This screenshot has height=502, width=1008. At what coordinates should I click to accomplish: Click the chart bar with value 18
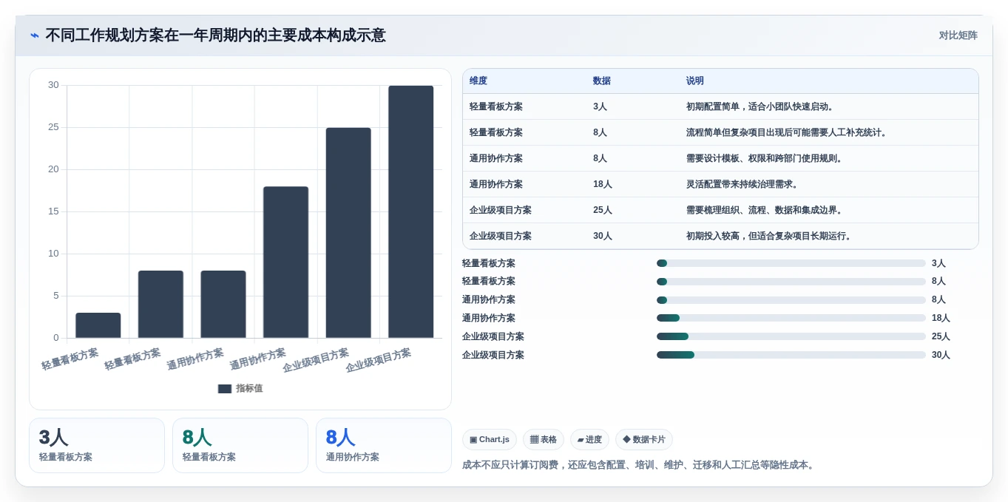pos(285,262)
